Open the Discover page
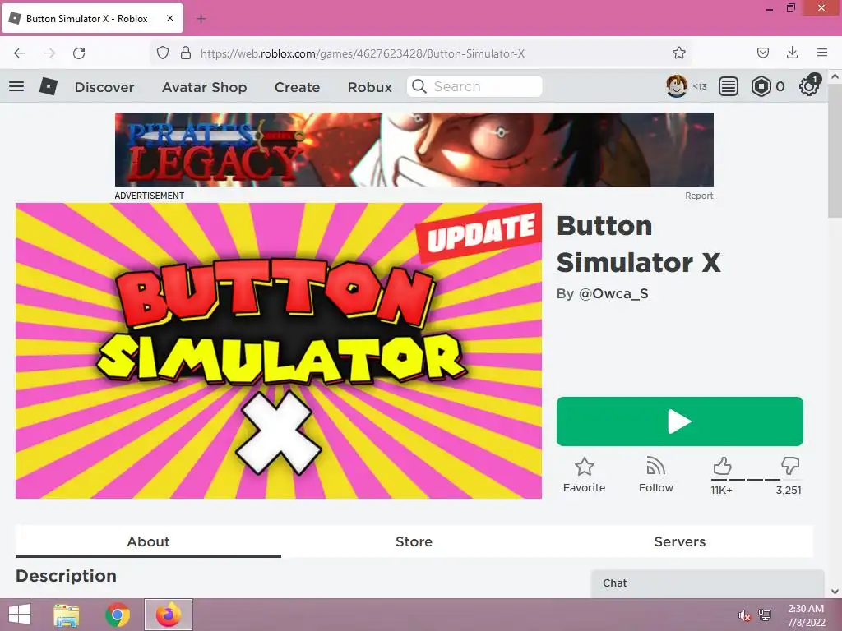Viewport: 842px width, 631px height. tap(104, 87)
